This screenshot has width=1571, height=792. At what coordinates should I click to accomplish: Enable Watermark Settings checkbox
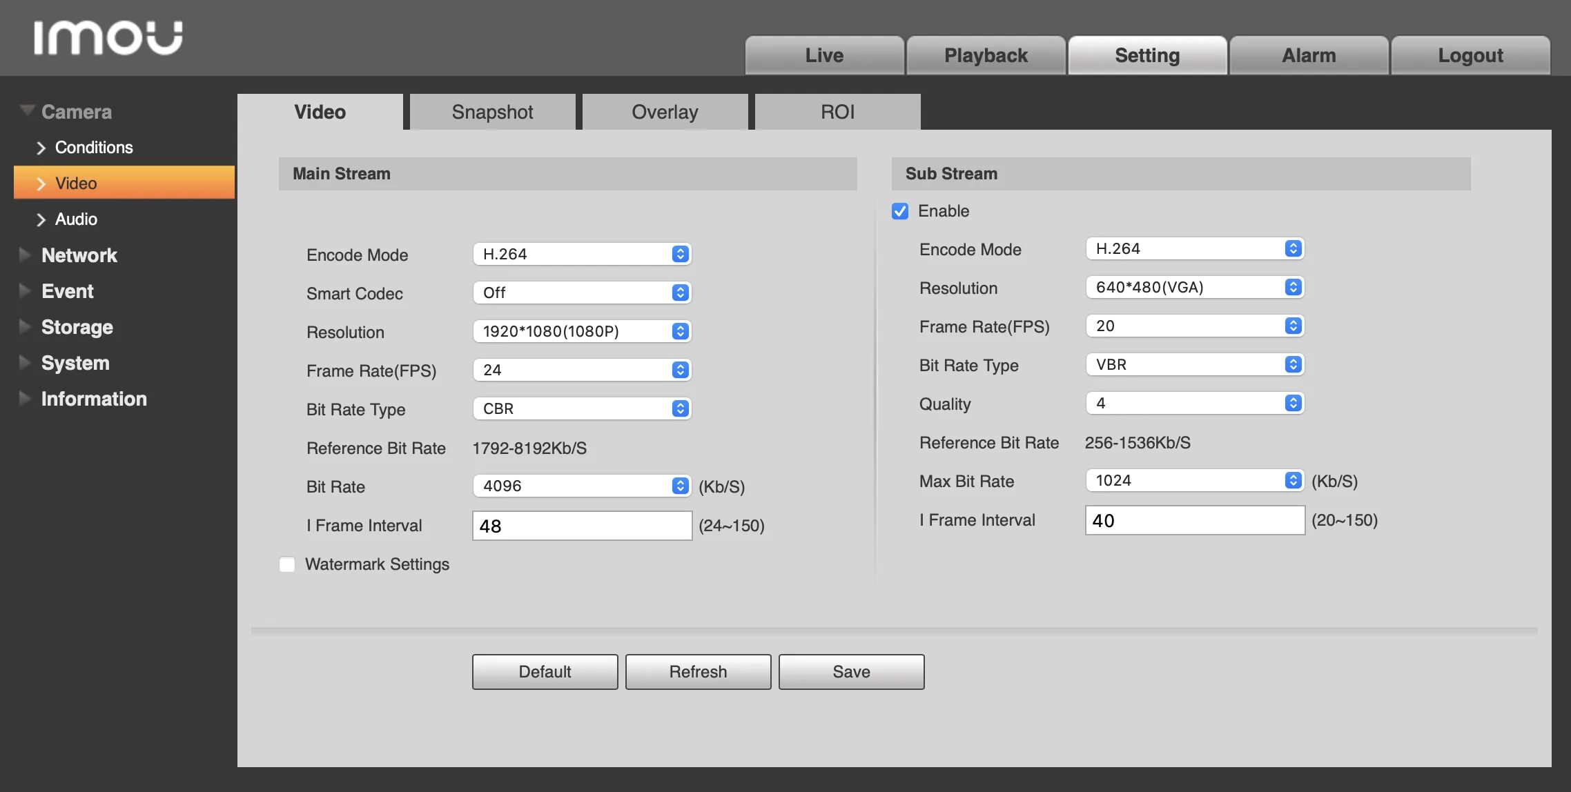pyautogui.click(x=287, y=564)
